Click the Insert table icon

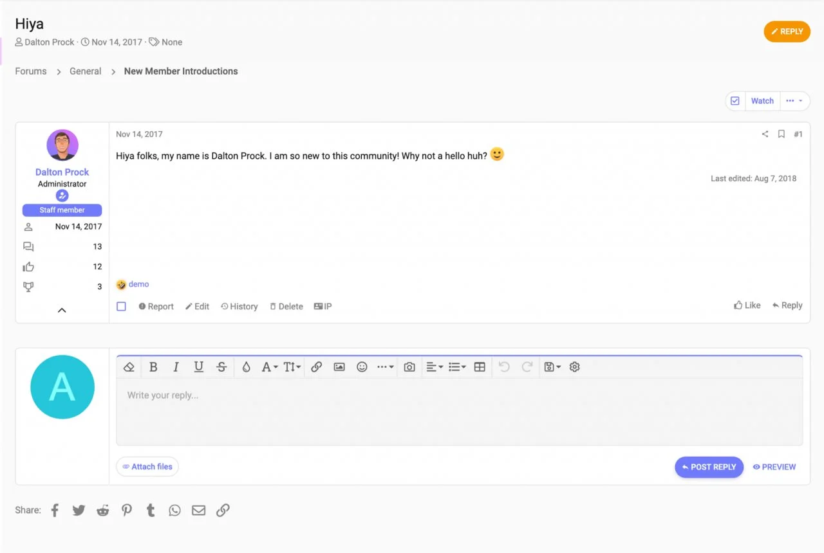[480, 367]
